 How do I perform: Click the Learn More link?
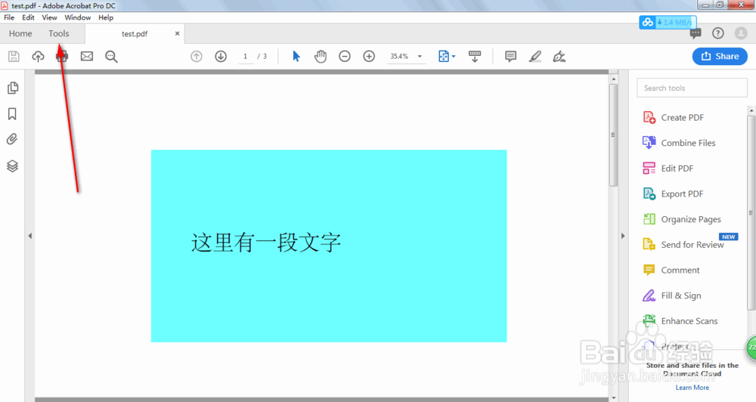(x=692, y=388)
